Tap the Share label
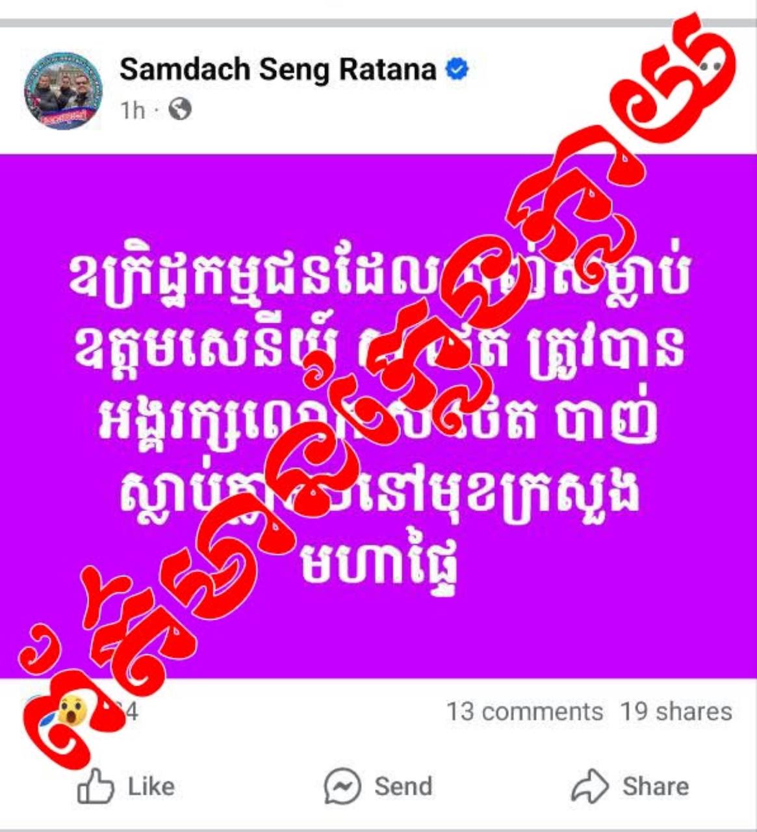The height and width of the screenshot is (832, 757). pos(656,786)
